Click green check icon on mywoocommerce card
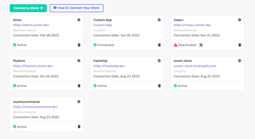The width and height of the screenshot is (255, 139). pyautogui.click(x=15, y=127)
